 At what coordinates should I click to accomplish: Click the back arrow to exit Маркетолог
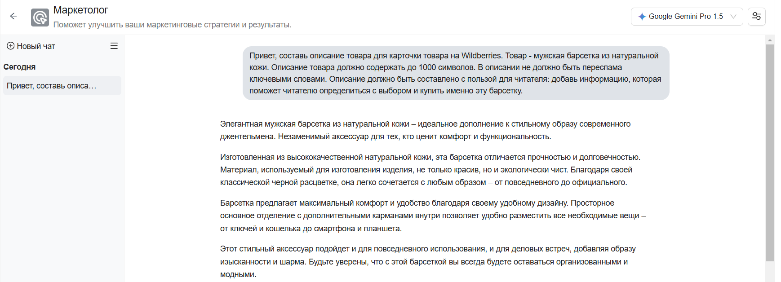[13, 16]
